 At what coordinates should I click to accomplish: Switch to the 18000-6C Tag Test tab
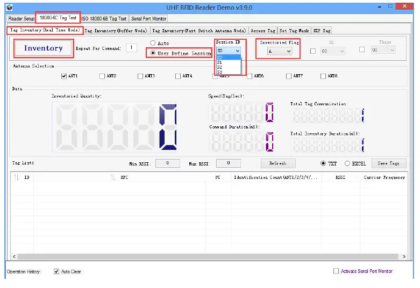point(58,18)
